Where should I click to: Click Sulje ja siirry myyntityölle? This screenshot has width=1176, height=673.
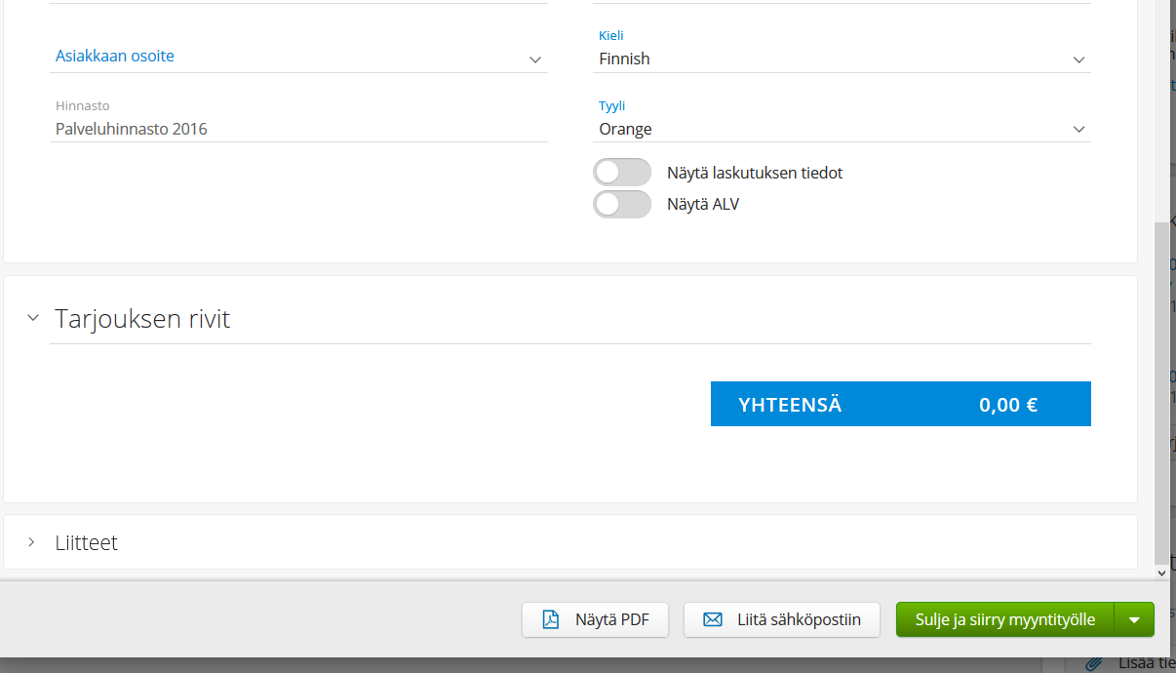(1004, 619)
